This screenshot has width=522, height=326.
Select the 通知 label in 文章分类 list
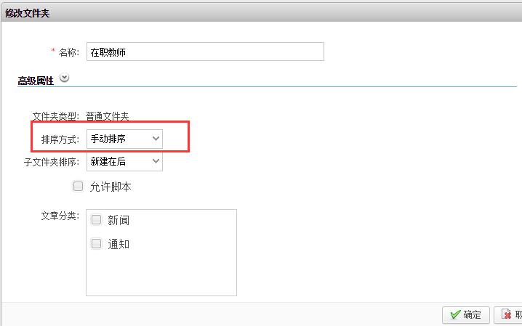coord(119,245)
